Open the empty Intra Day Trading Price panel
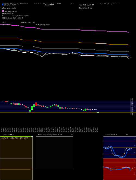136x180 pixels. (x=54, y=153)
